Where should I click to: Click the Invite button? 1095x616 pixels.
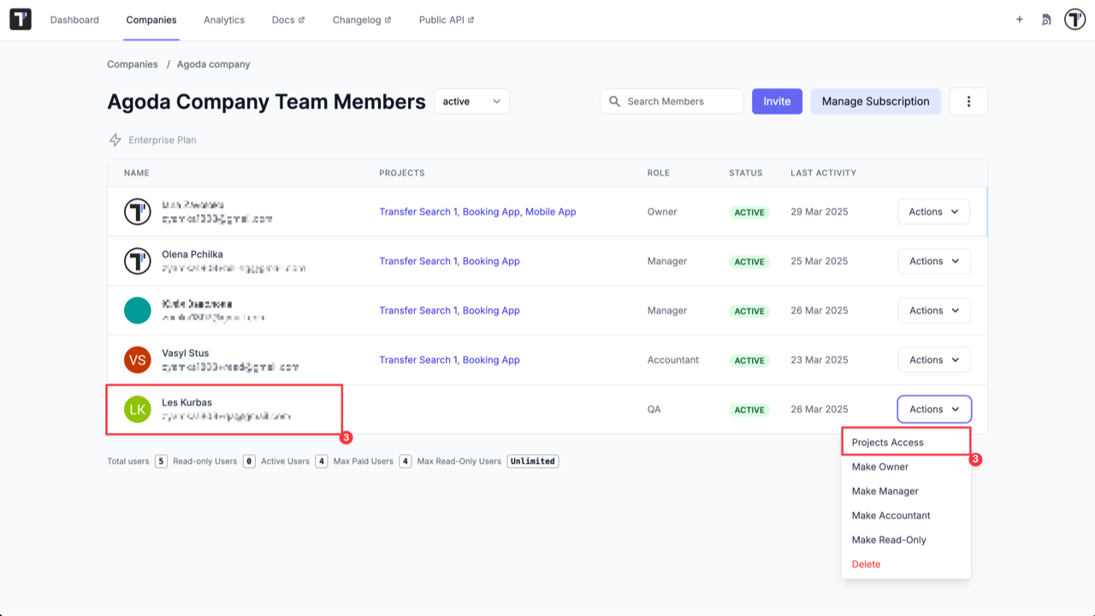776,101
